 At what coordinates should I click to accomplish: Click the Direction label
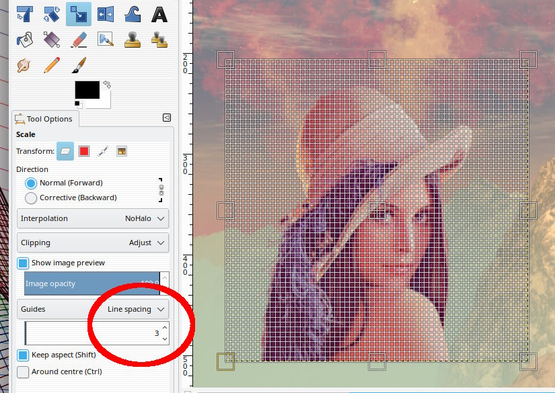click(32, 169)
